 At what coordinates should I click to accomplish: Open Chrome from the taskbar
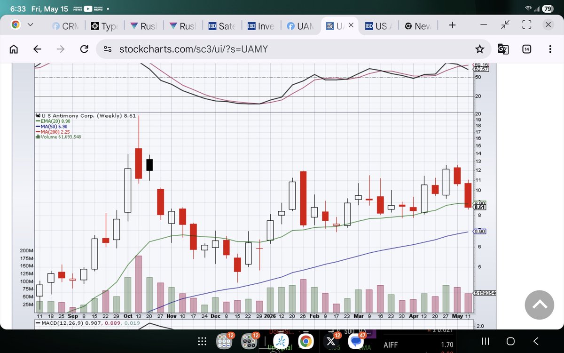[x=305, y=342]
